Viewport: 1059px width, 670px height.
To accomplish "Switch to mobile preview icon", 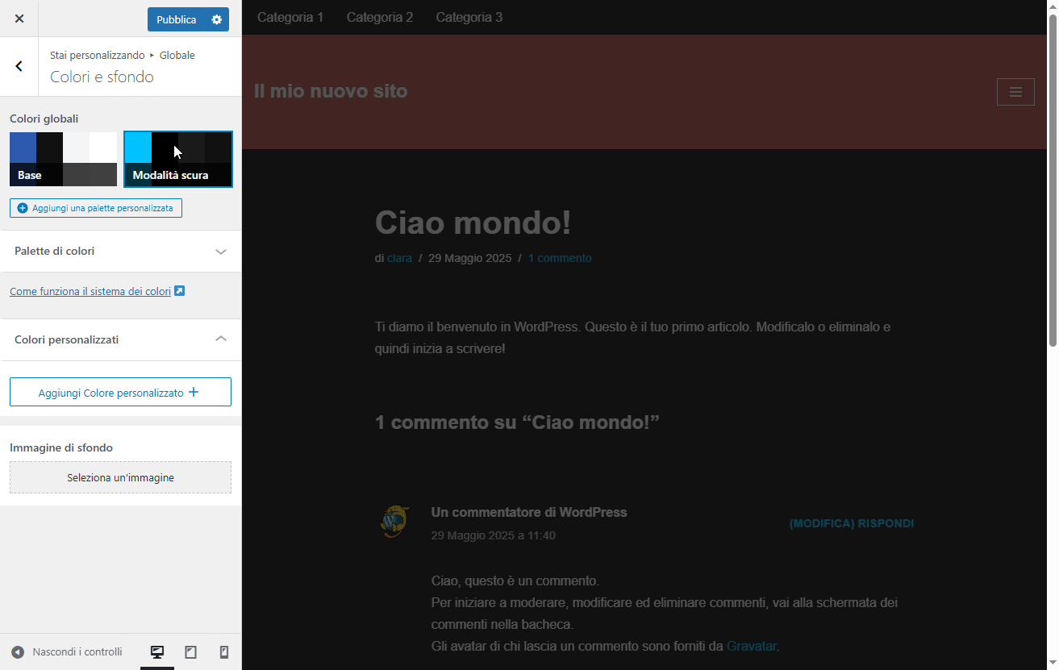I will pyautogui.click(x=224, y=652).
